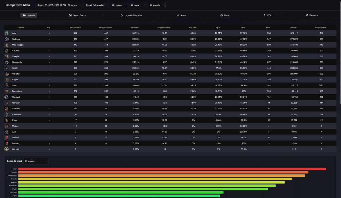
Task: Show the Weapons tab
Action: 312,15
